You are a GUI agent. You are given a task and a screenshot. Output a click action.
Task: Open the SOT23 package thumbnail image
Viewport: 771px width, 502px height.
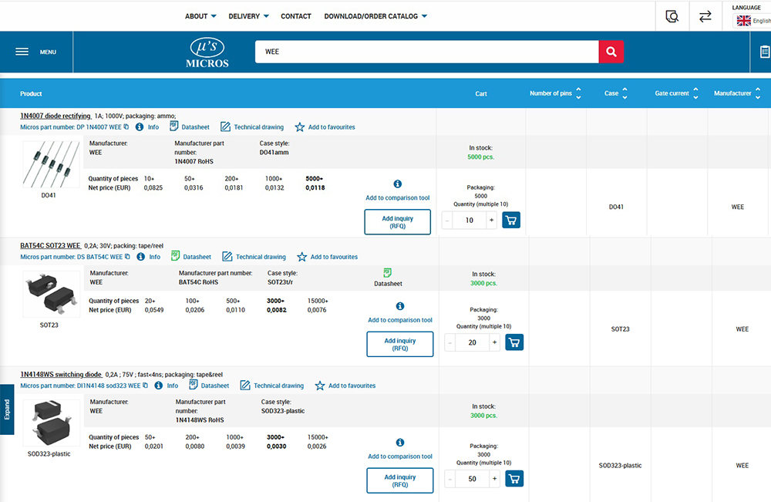click(x=51, y=294)
